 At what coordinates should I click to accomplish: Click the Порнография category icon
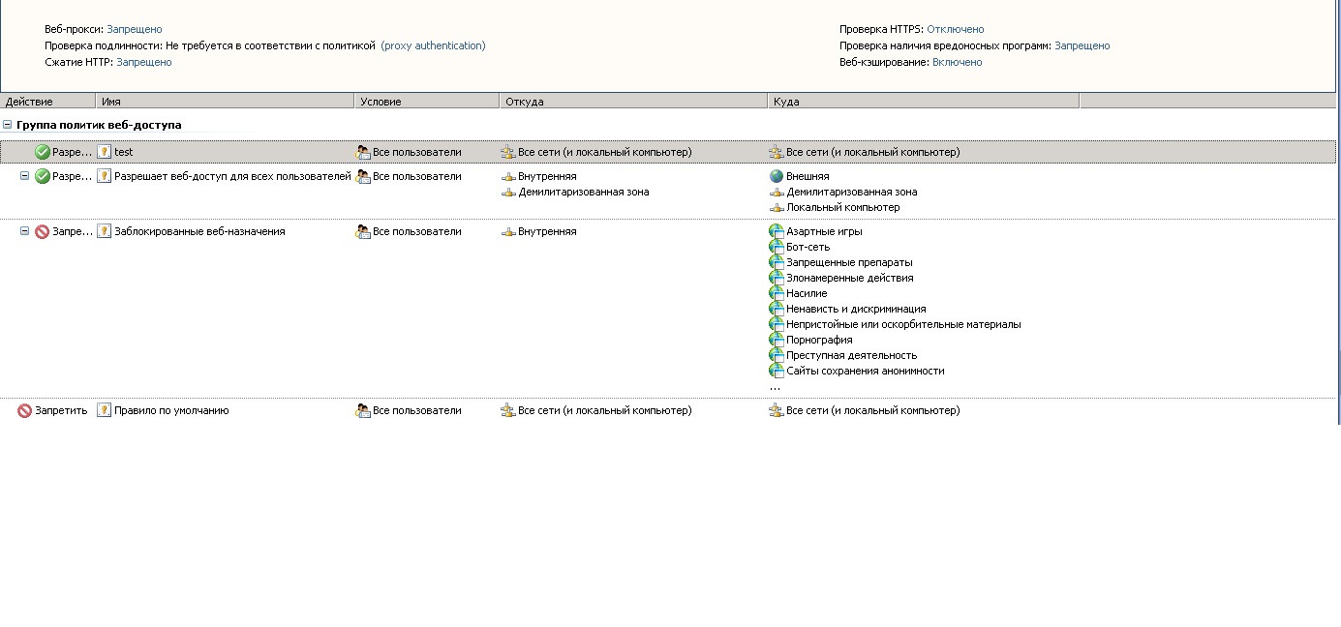click(x=777, y=340)
